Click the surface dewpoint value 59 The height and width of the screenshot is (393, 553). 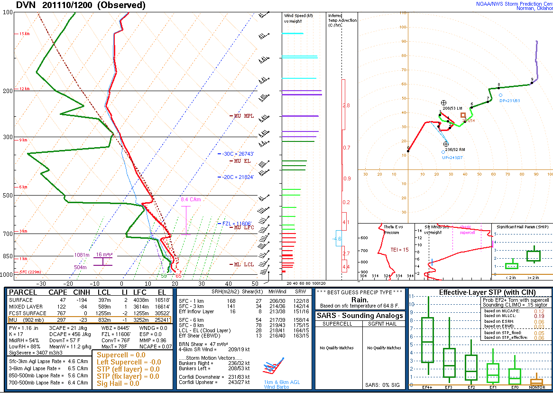[x=164, y=276]
